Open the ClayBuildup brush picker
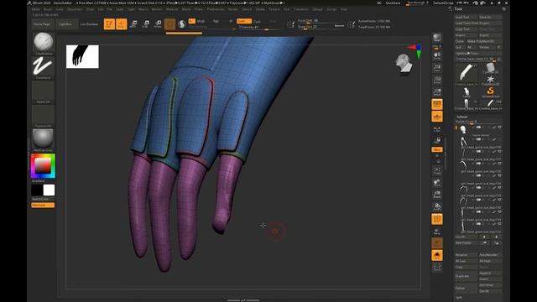537x302 pixels. [x=43, y=42]
